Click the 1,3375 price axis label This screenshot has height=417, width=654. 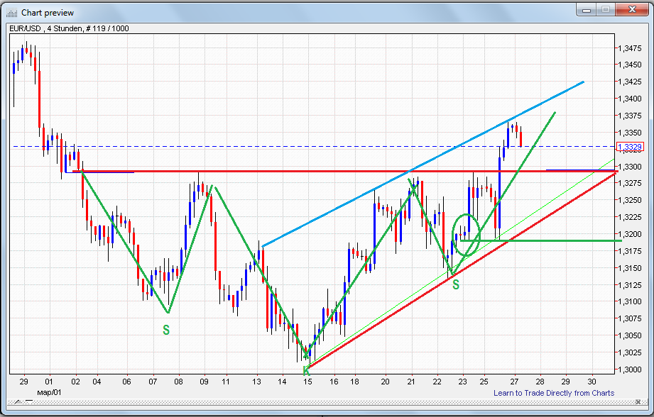pos(630,116)
